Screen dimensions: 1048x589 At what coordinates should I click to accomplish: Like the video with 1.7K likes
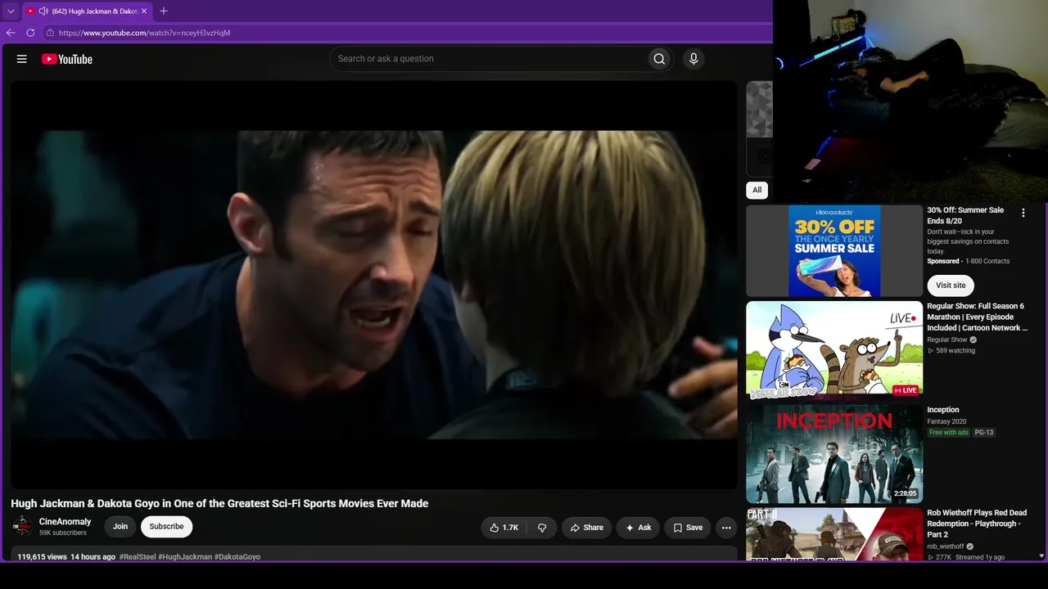pos(504,528)
